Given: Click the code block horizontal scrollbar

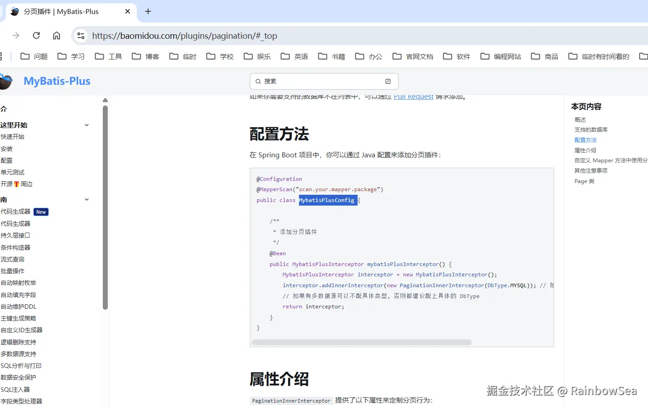Looking at the screenshot, I should point(362,342).
